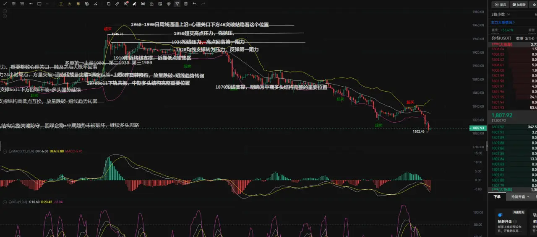
Task: Select the price range measure tool
Action: click(31, 4)
